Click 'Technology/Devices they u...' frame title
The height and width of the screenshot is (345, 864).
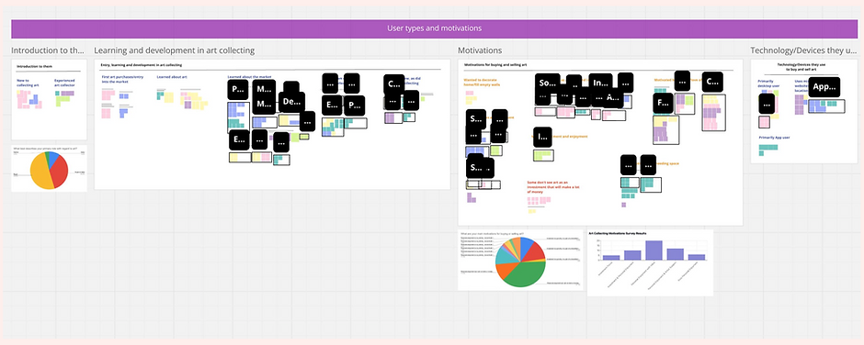tap(804, 50)
